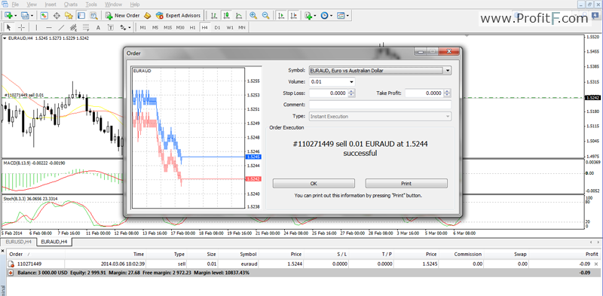Zoom in the chart
The height and width of the screenshot is (296, 603).
pyautogui.click(x=253, y=16)
